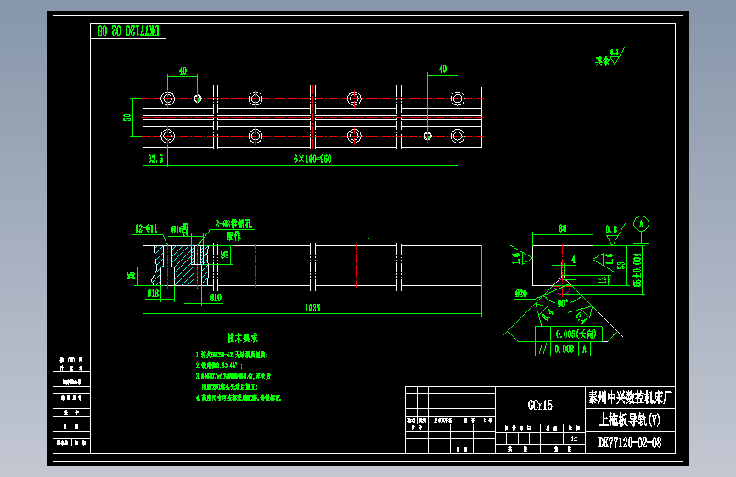The width and height of the screenshot is (736, 477).
Task: Click the mirrored drawing number label at top-left
Action: click(x=128, y=31)
